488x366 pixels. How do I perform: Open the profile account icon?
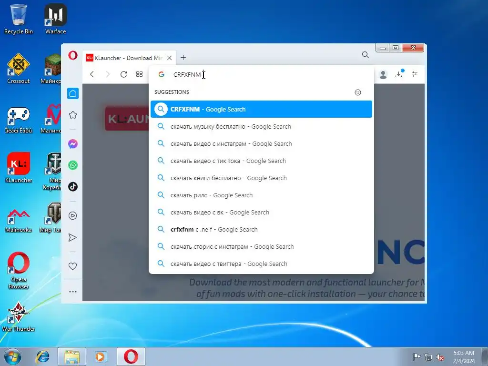point(383,74)
